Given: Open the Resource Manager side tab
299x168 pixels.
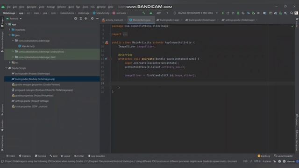Looking at the screenshot, I should click(2, 42).
